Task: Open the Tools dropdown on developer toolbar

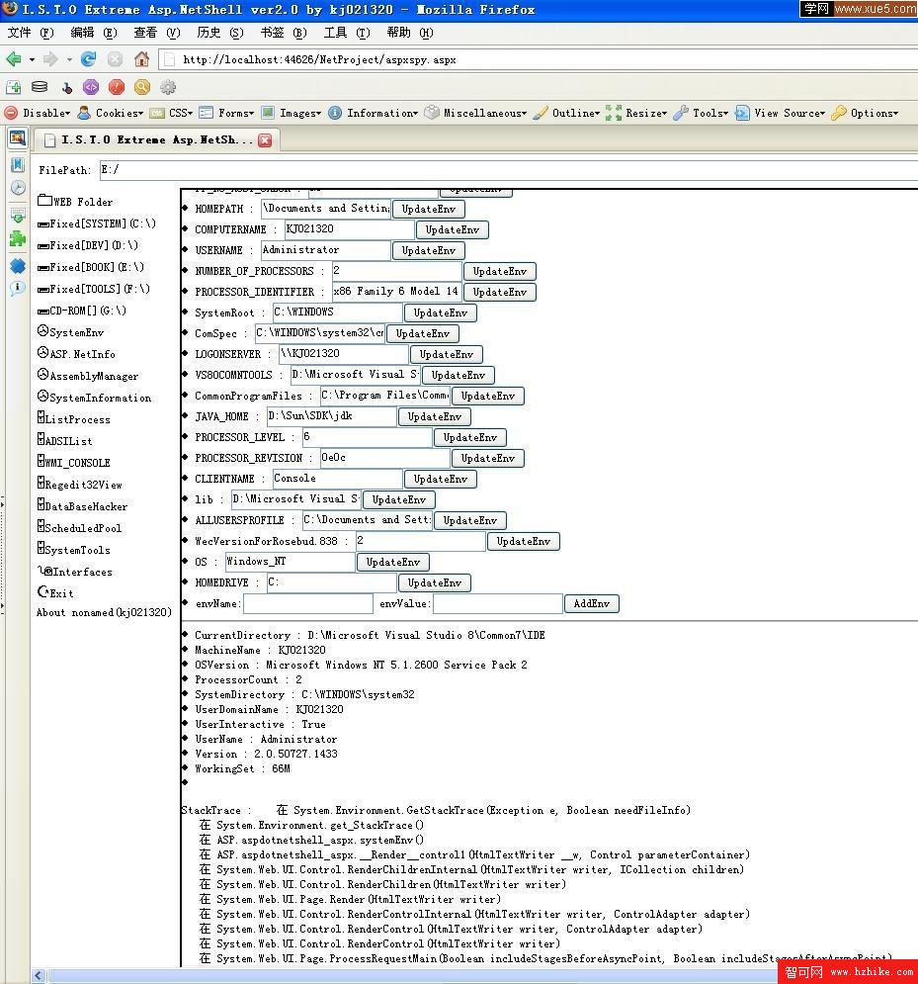Action: click(x=701, y=113)
